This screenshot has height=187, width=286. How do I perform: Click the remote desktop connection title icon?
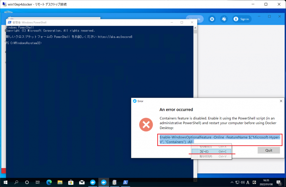4,4
